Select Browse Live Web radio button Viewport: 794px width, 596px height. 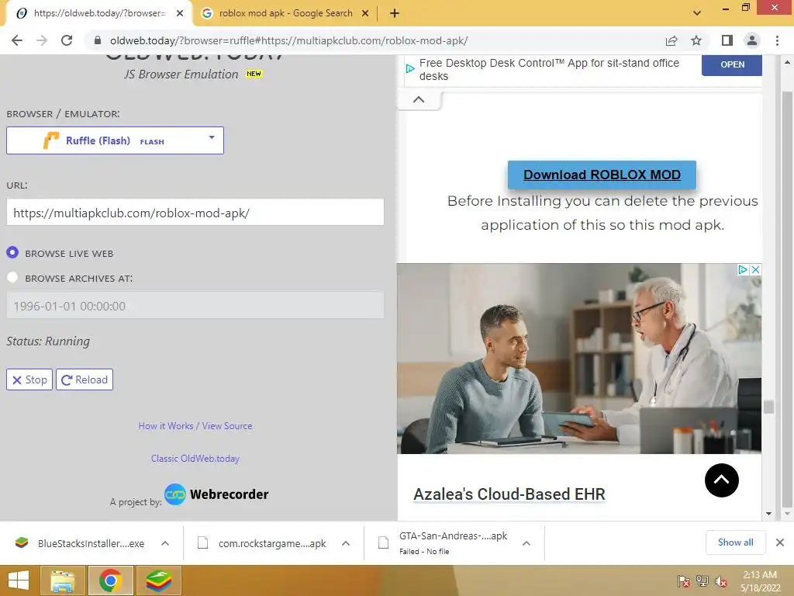pos(12,252)
